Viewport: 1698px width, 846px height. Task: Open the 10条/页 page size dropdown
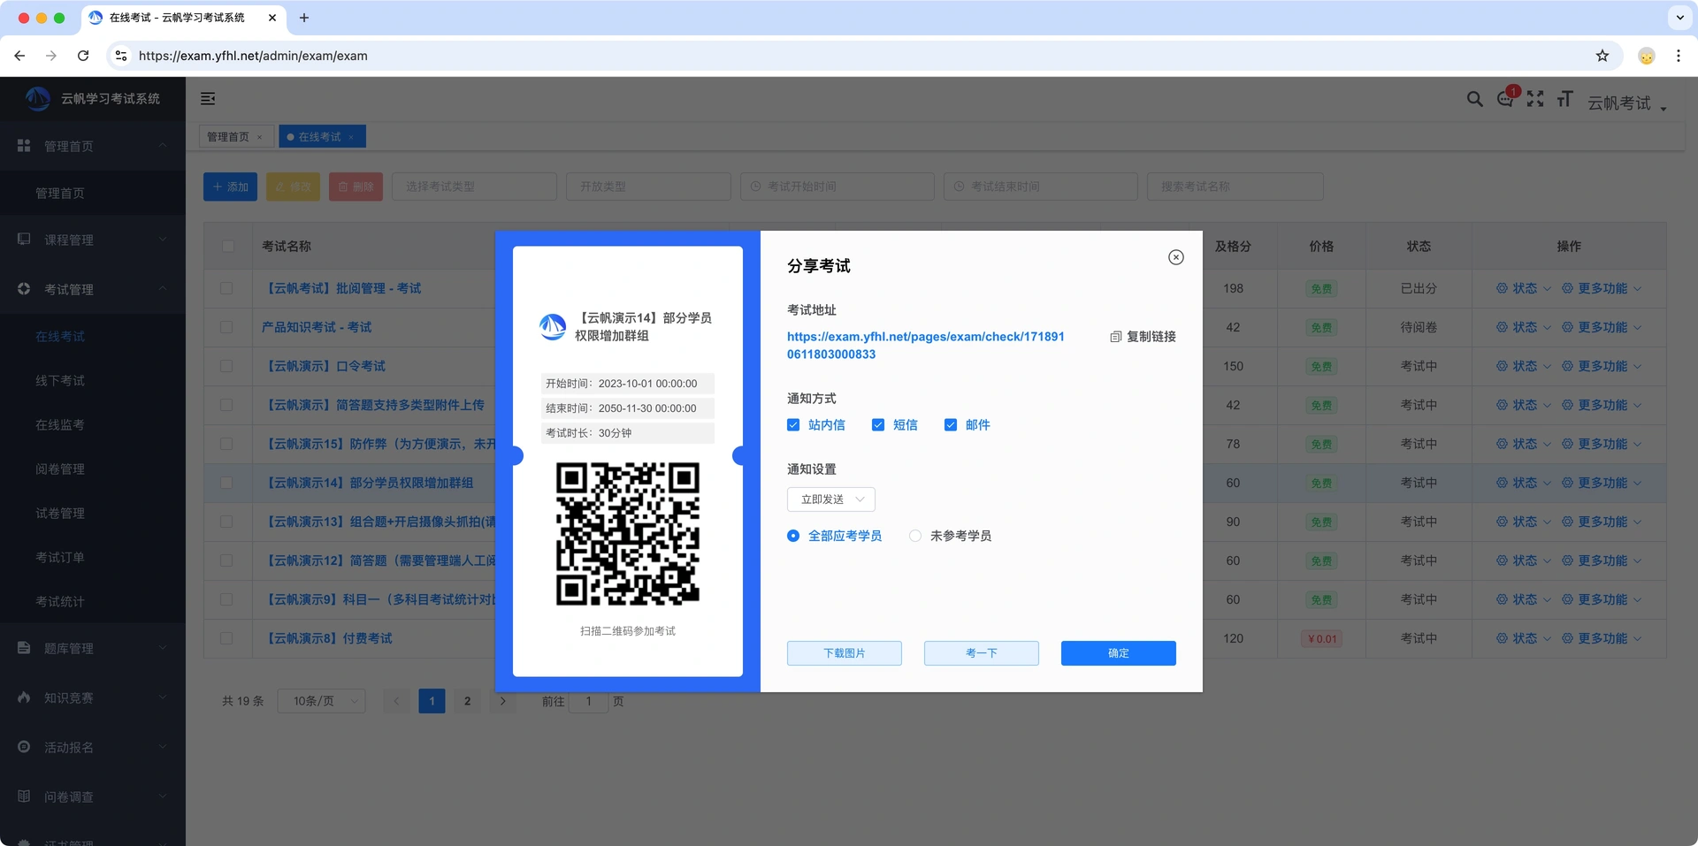[321, 701]
